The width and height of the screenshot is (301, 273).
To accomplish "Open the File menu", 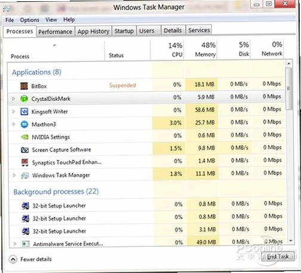I will (10, 20).
